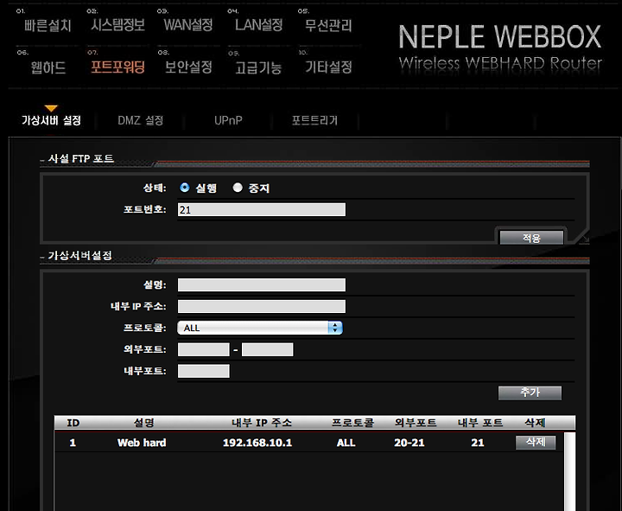Viewport: 622px width, 511px height.
Task: Delete the Web hard entry
Action: tap(536, 443)
